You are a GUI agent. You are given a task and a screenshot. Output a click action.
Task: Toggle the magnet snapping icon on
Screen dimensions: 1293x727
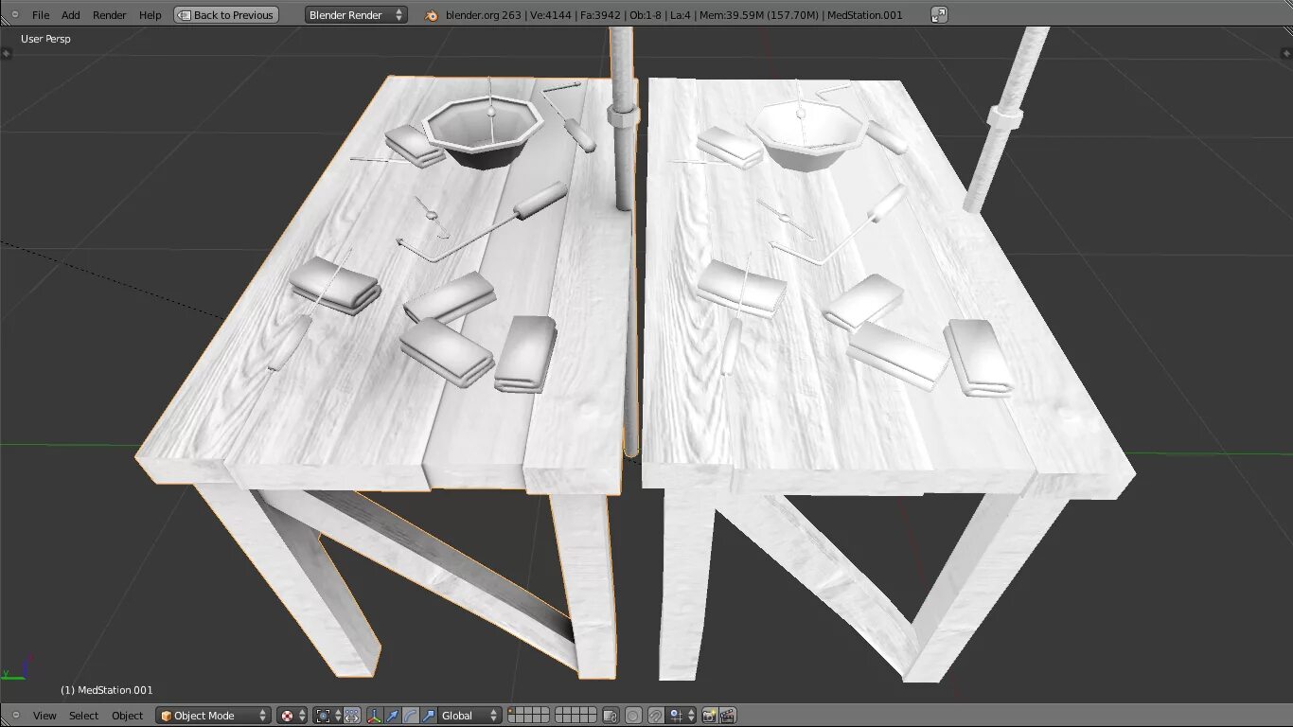tap(655, 716)
